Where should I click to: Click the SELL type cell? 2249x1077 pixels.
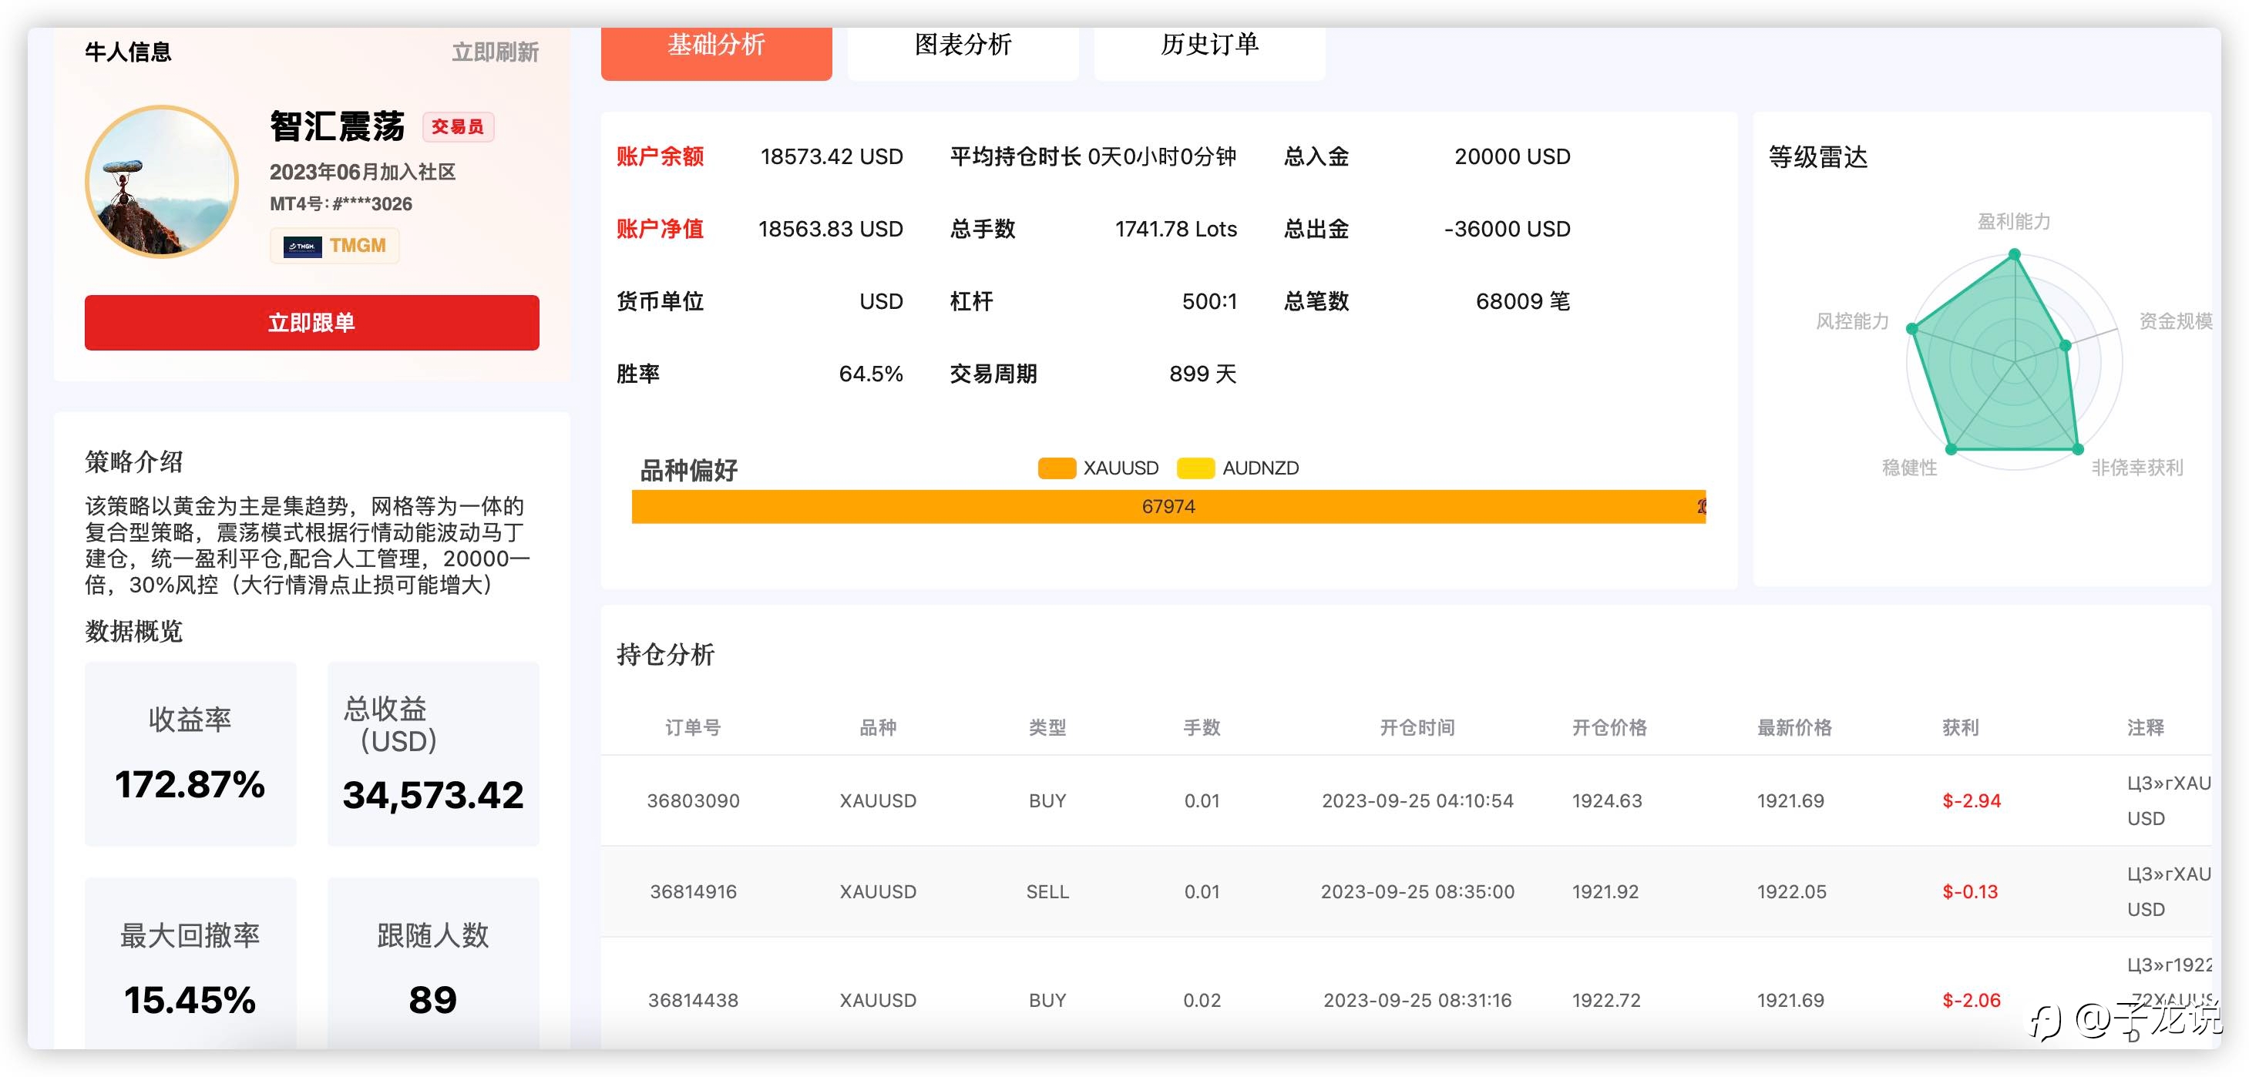click(1047, 891)
